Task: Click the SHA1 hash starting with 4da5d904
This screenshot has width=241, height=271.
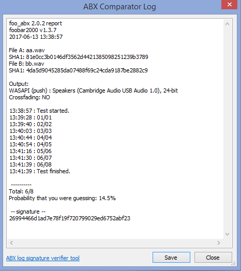Action: 87,70
